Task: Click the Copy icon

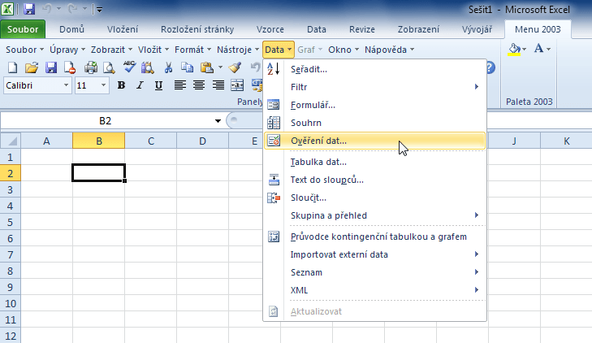Action: [x=188, y=68]
